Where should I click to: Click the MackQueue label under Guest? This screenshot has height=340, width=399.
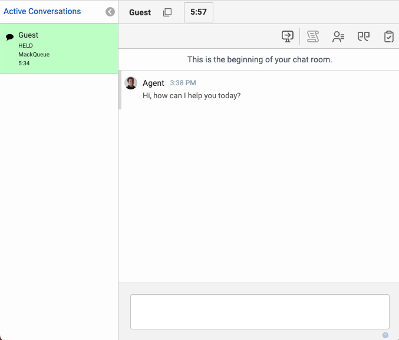coord(34,55)
